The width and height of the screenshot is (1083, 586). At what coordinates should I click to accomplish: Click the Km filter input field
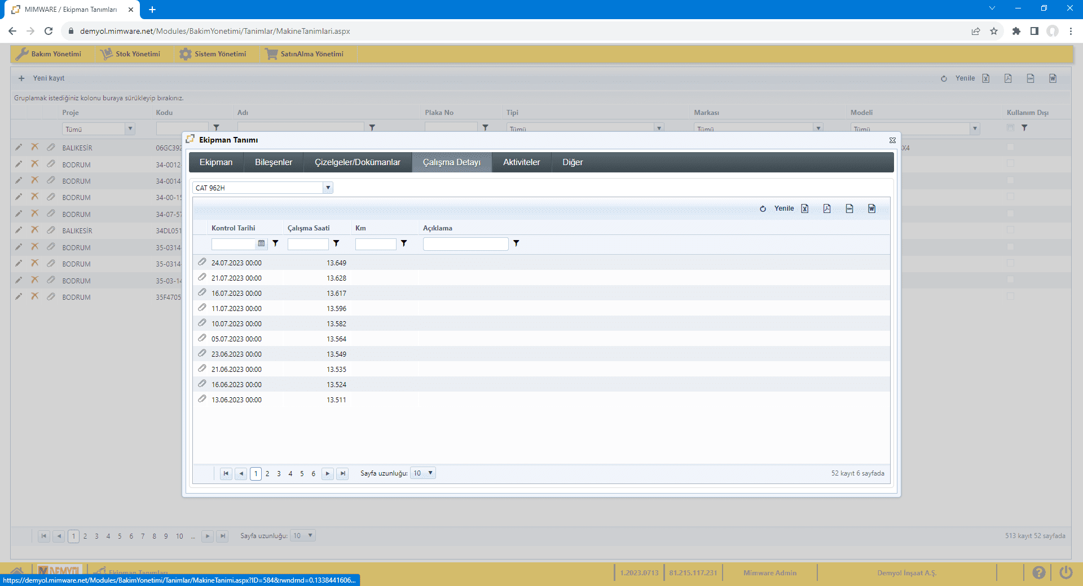375,244
